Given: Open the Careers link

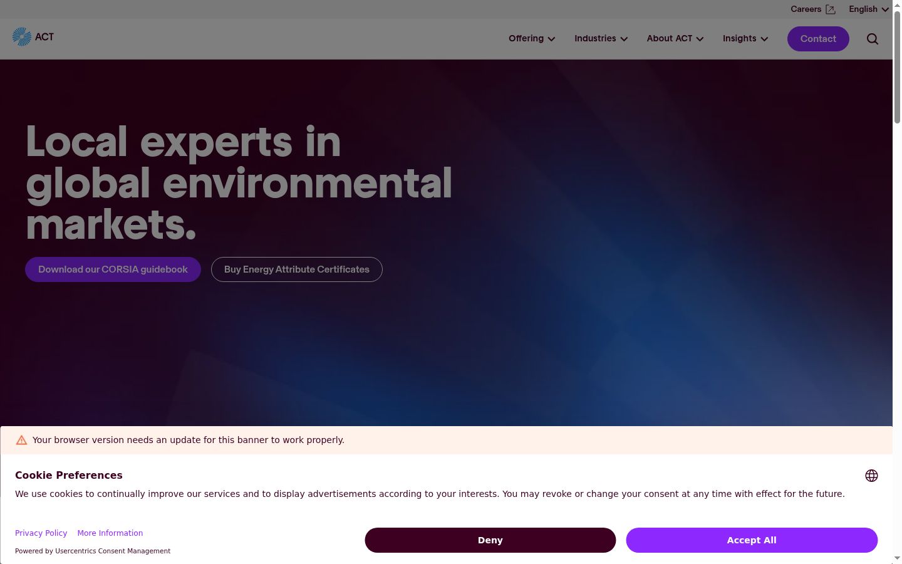Looking at the screenshot, I should click(x=812, y=9).
